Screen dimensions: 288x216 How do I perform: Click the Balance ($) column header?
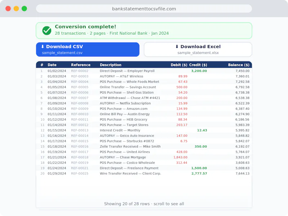click(239, 65)
